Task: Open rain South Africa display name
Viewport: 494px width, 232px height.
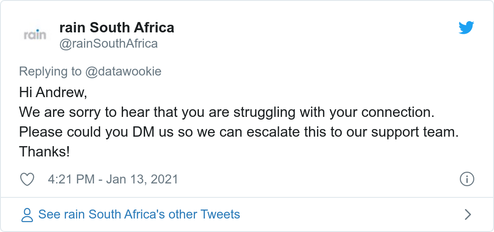Action: [116, 27]
